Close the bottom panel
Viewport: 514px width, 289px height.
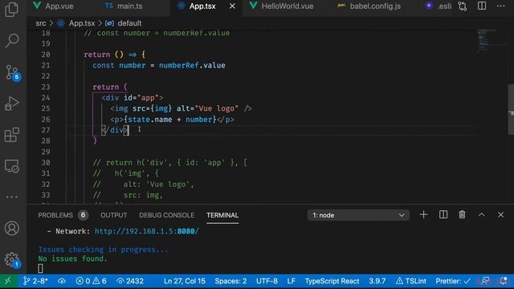[500, 215]
